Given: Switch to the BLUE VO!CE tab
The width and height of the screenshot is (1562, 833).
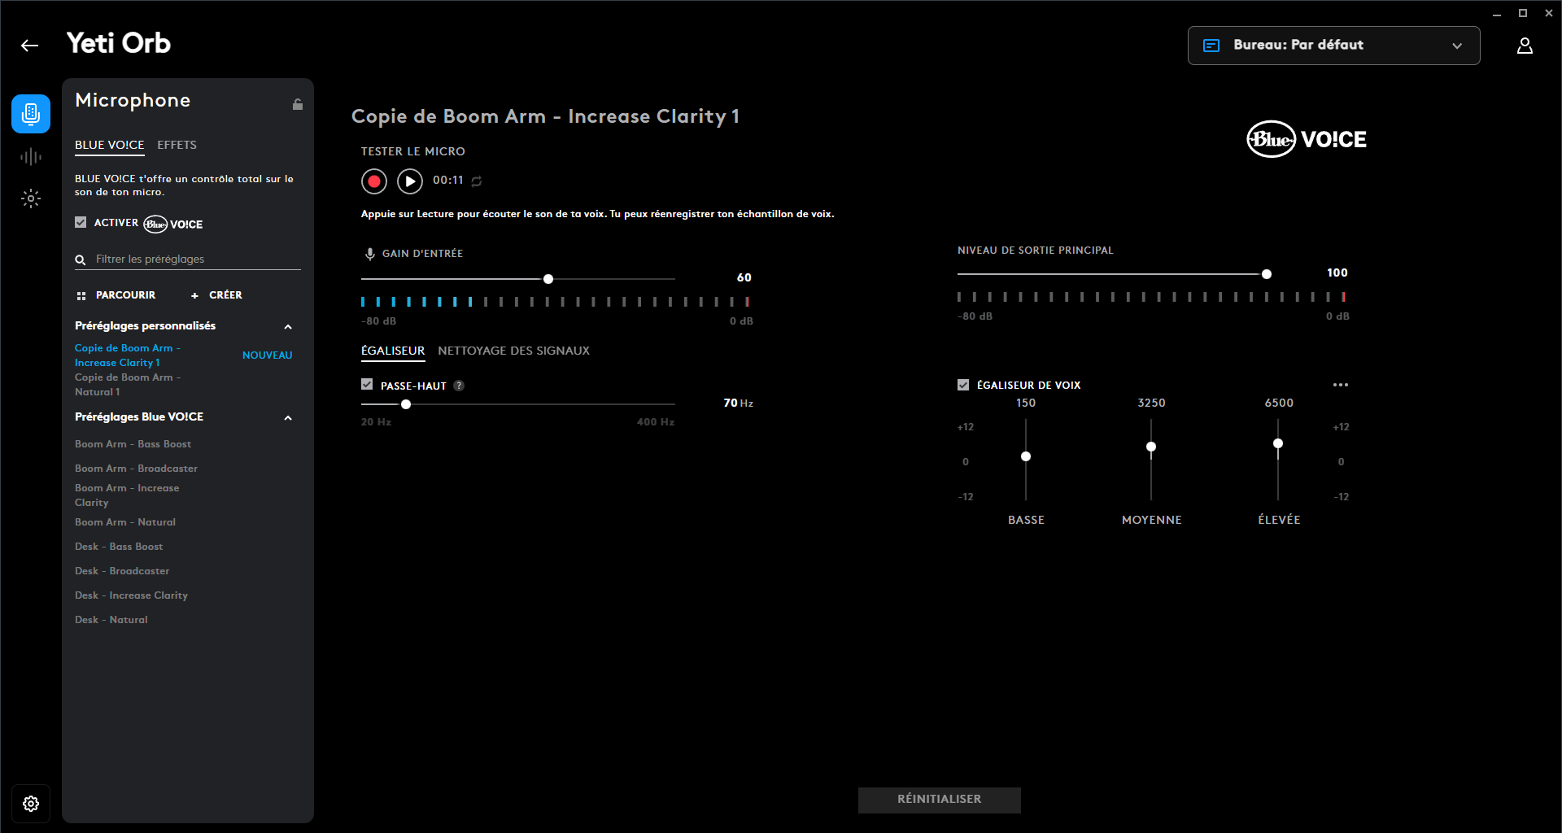Looking at the screenshot, I should tap(110, 145).
